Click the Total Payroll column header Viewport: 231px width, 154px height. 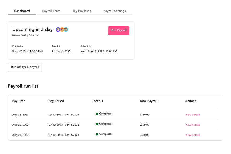pyautogui.click(x=148, y=101)
